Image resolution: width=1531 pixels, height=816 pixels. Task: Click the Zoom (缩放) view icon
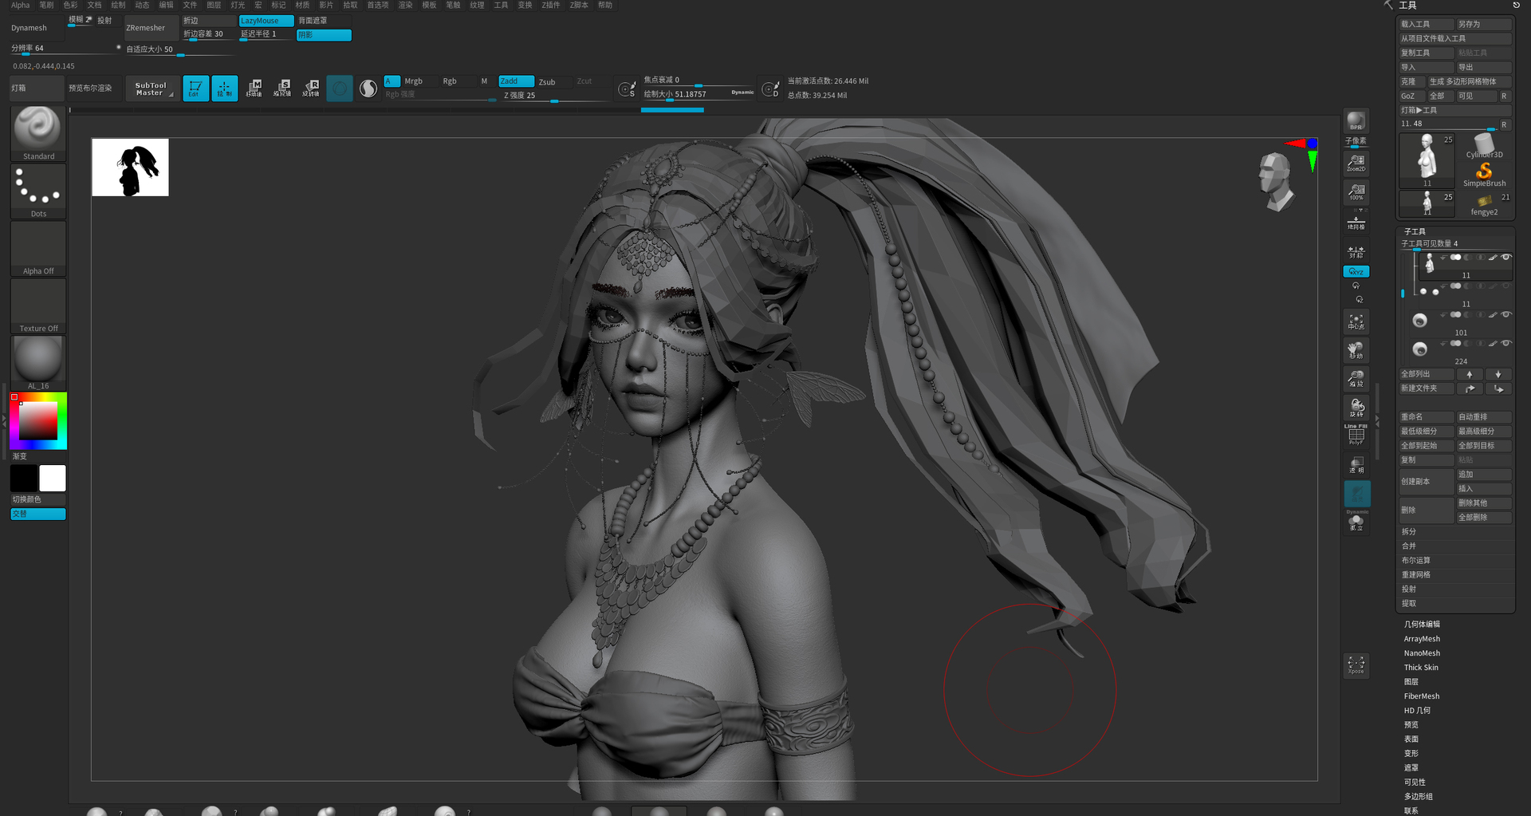1356,378
